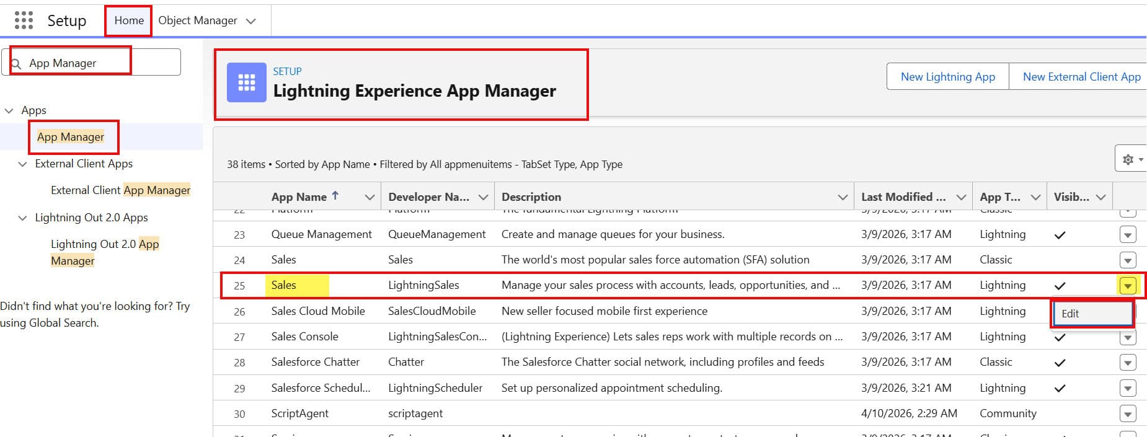Open App Name column menu chevron
The width and height of the screenshot is (1147, 437).
tap(370, 197)
